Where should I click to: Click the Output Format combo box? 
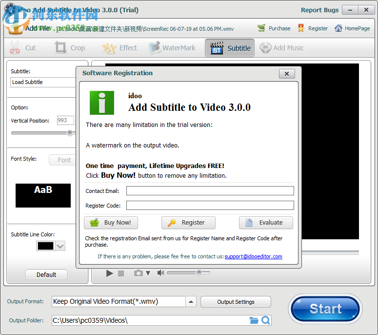(x=119, y=301)
